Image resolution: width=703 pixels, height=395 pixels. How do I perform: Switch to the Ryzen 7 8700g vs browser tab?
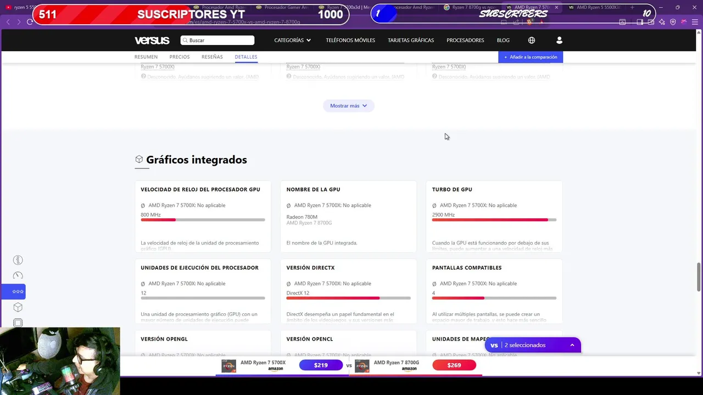tap(471, 8)
